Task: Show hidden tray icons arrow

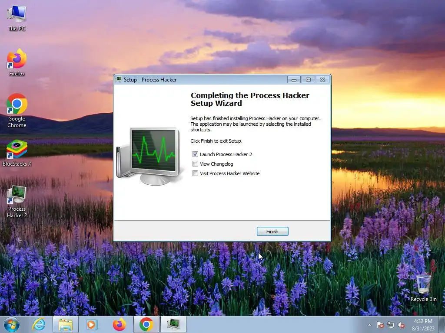Action: [369, 325]
